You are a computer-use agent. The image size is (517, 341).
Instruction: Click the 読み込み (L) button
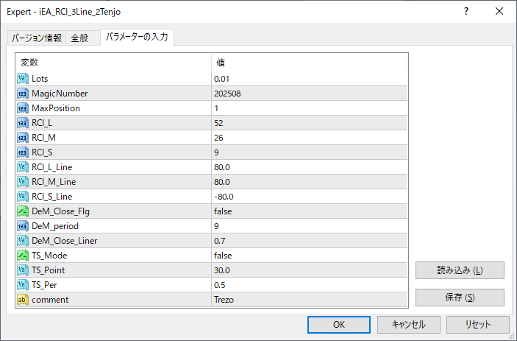point(460,270)
